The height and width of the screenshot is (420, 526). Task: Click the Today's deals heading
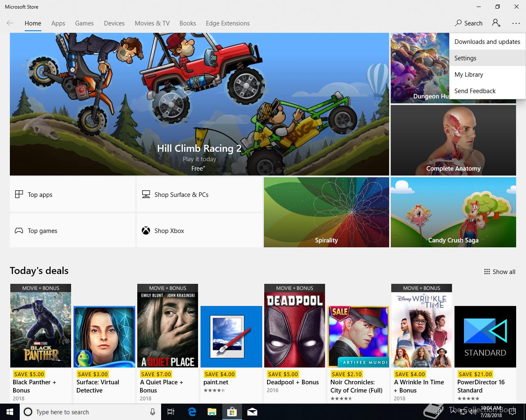click(x=39, y=271)
